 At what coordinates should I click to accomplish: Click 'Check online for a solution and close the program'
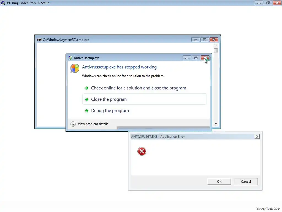click(139, 88)
